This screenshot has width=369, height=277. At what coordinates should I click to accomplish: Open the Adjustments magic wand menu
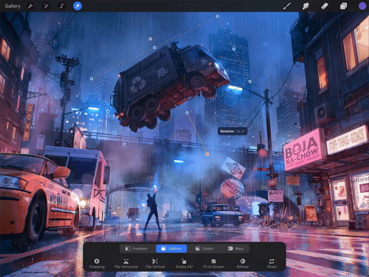click(46, 6)
